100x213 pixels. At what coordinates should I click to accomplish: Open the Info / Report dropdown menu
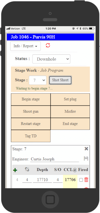click(x=25, y=46)
